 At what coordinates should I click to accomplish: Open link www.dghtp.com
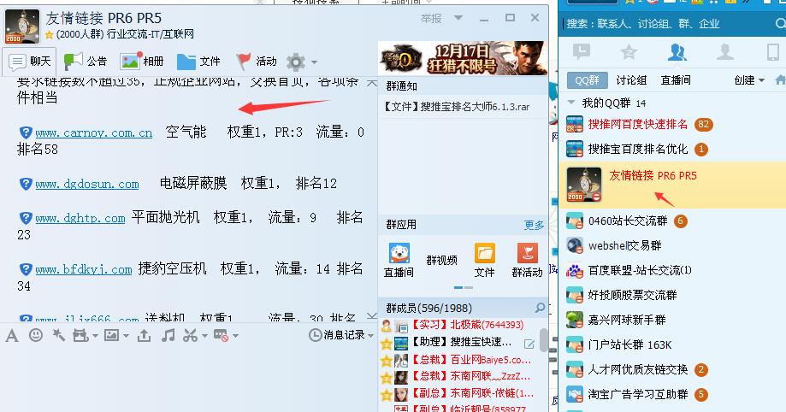[80, 219]
